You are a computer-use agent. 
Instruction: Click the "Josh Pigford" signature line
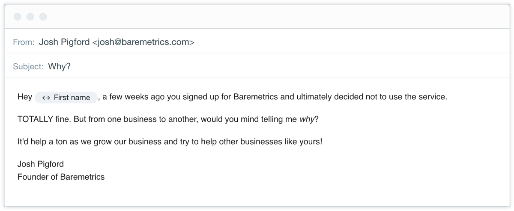coord(40,164)
